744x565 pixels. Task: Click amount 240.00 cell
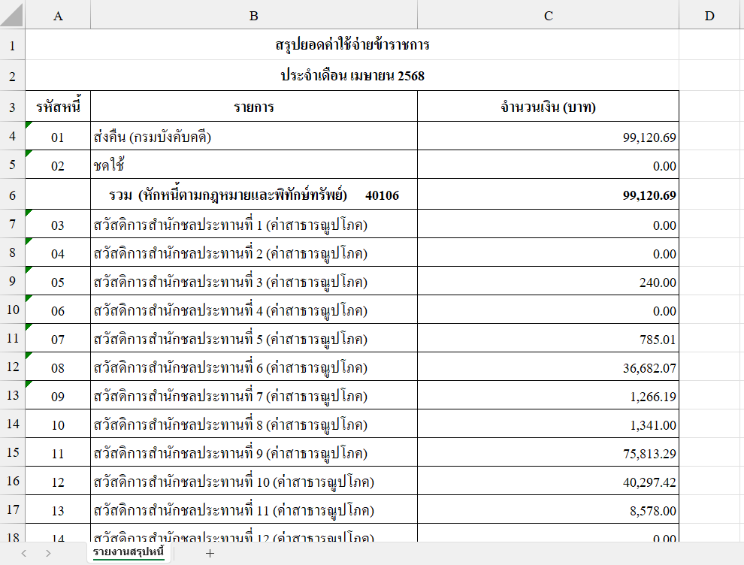[548, 281]
